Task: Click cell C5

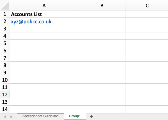Action: [147, 43]
